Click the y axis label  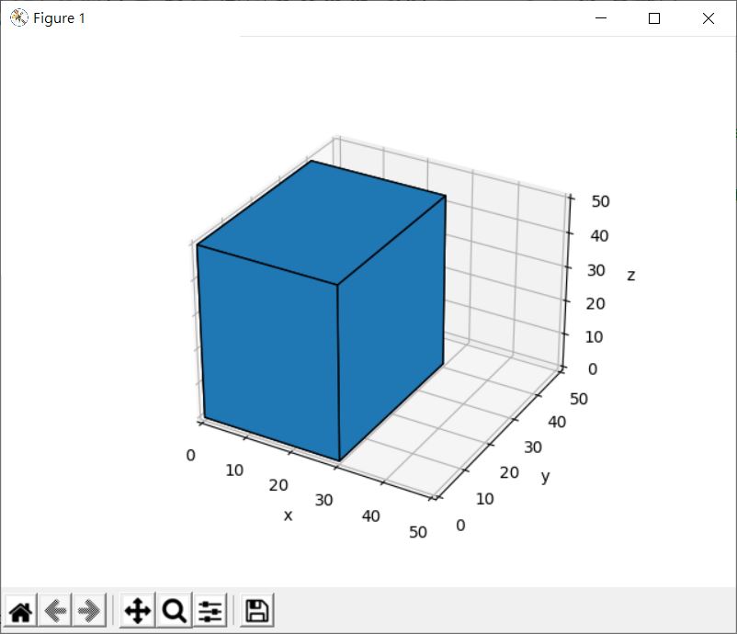click(545, 477)
